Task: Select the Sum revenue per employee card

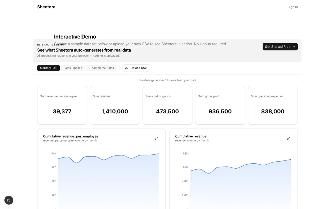Action: click(62, 105)
